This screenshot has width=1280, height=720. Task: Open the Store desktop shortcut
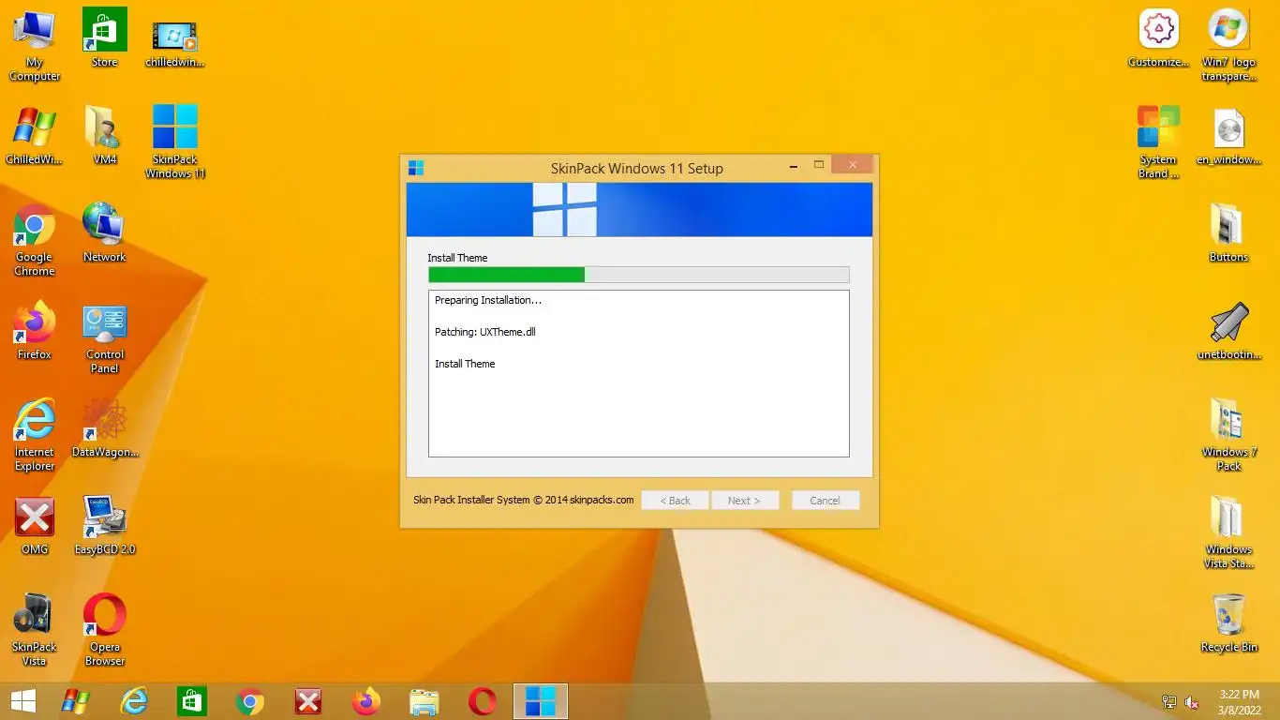tap(104, 38)
